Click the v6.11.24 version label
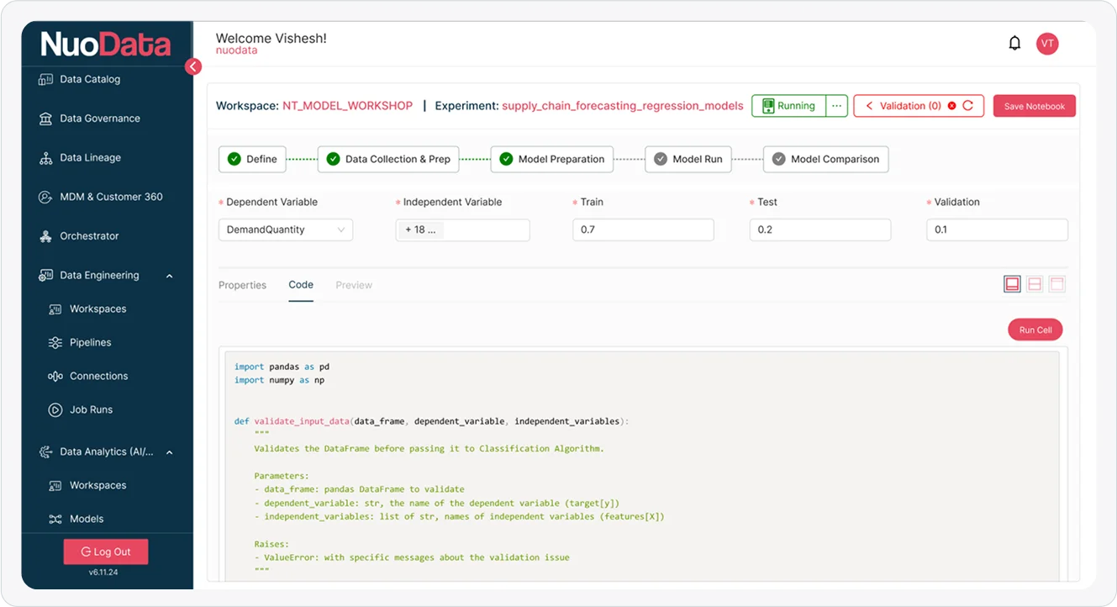The height and width of the screenshot is (607, 1117). point(103,573)
